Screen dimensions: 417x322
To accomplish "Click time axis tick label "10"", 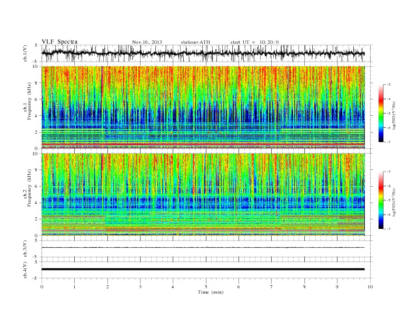I will click(370, 287).
